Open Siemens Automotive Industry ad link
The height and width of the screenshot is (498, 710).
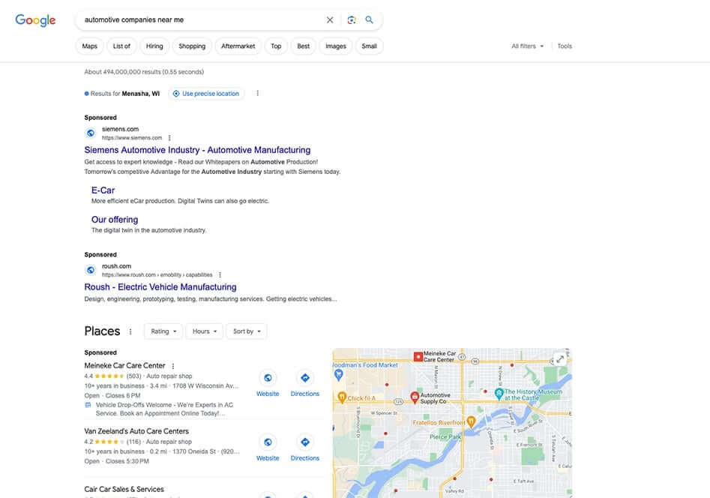click(x=197, y=150)
